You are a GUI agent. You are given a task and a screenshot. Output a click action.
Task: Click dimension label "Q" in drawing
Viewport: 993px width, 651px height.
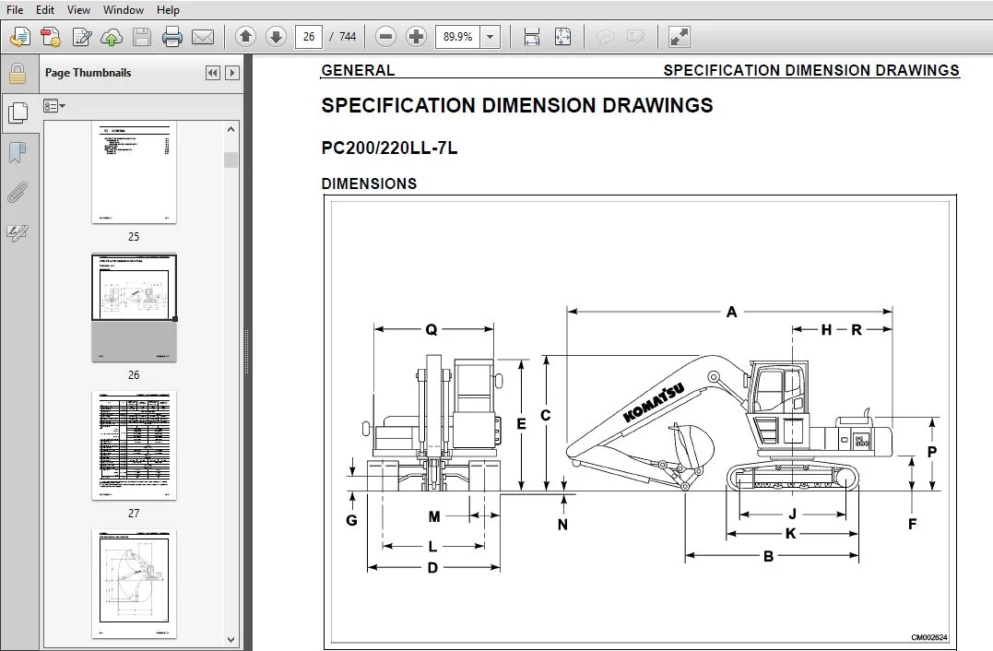(x=431, y=329)
